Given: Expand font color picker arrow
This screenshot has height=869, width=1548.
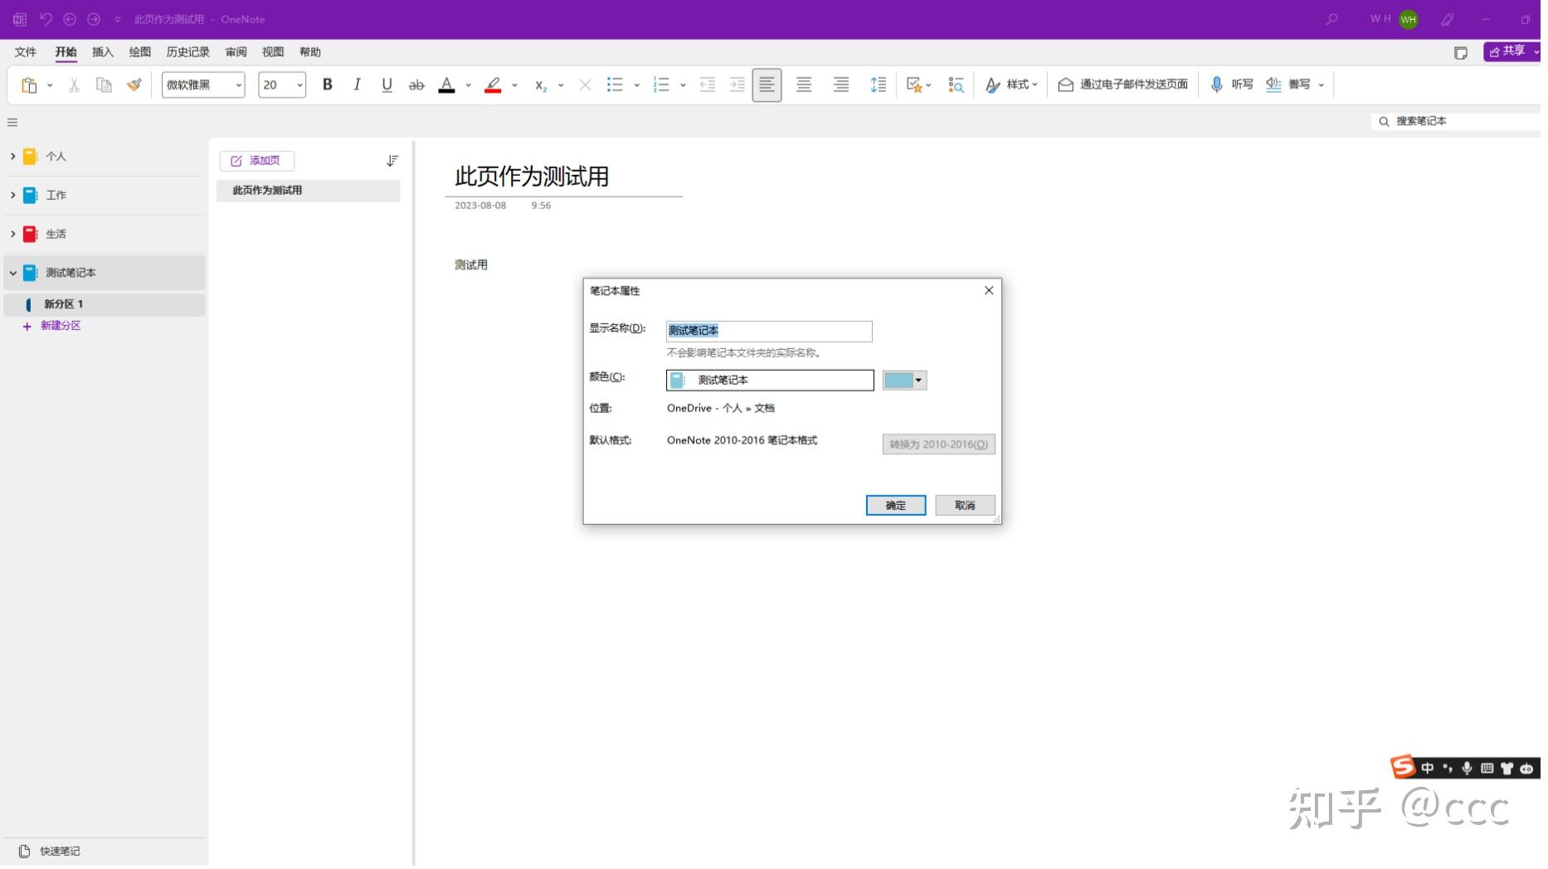Looking at the screenshot, I should [469, 85].
